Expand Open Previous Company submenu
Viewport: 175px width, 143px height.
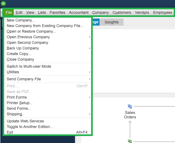48,37
